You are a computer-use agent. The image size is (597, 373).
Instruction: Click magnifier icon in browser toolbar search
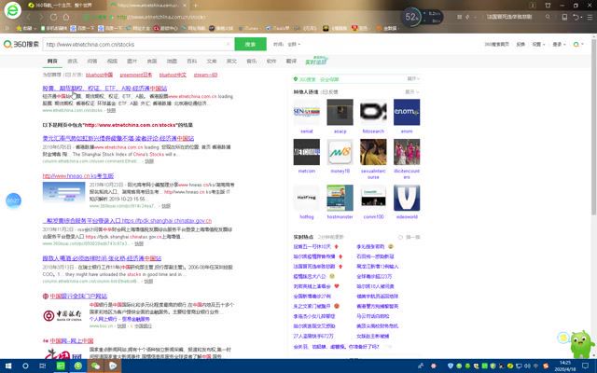click(548, 17)
